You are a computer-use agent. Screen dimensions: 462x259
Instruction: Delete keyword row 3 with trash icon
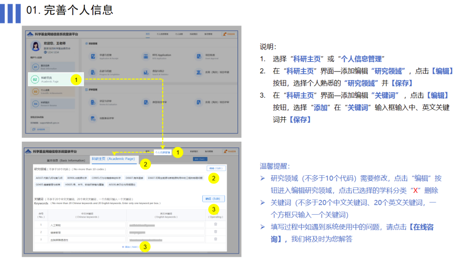coord(216,239)
